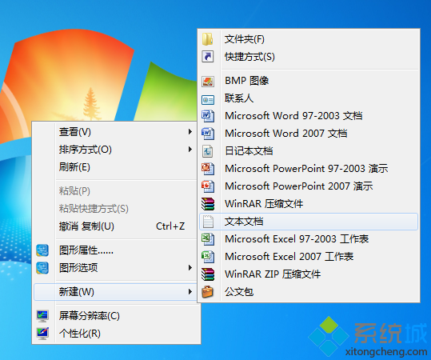Click the PowerPoint 2007 icon

pos(208,186)
